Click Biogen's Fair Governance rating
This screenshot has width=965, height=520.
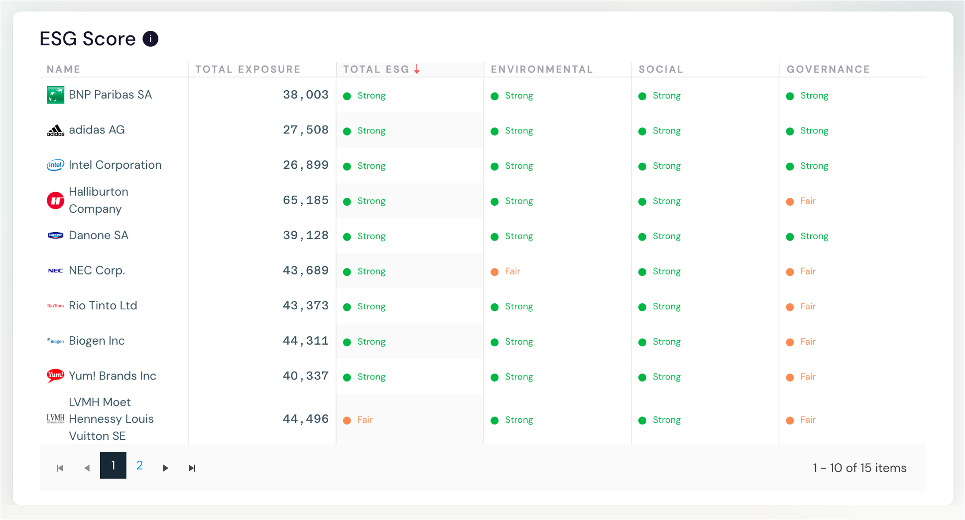801,342
